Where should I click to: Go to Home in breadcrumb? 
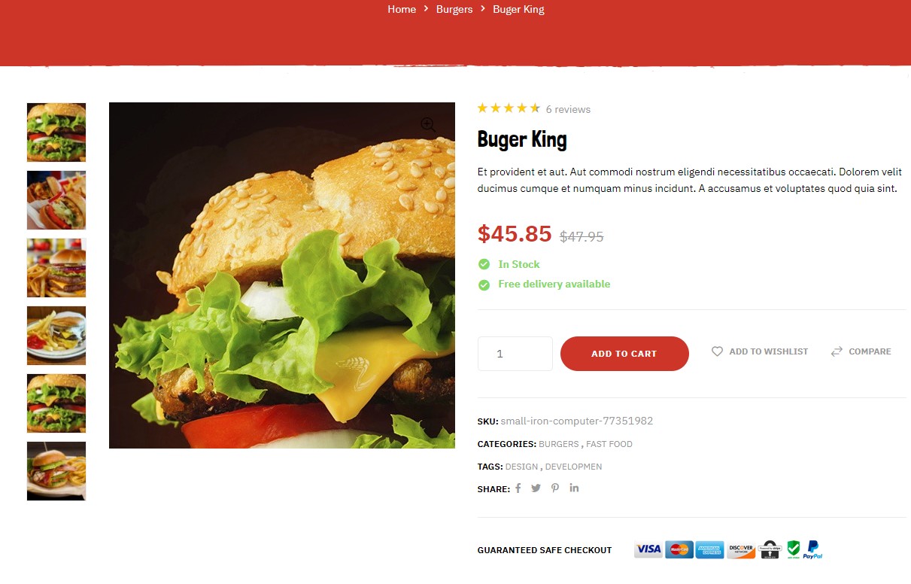click(x=402, y=9)
